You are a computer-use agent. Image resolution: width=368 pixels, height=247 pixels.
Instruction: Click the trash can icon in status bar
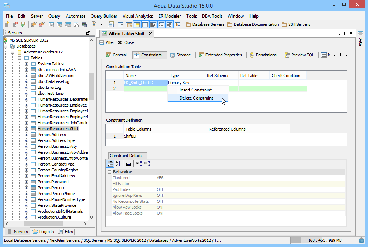coord(361,240)
